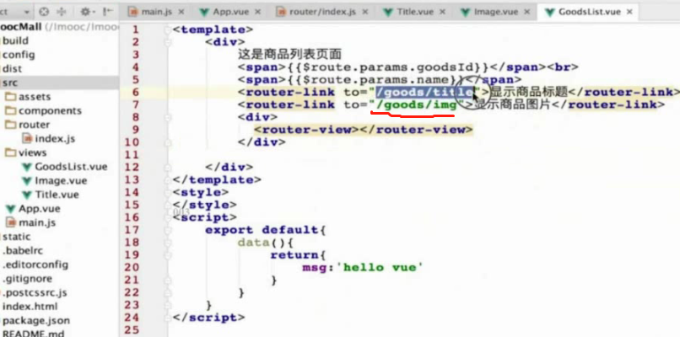Click the views folder icon
680x337 pixels.
click(x=10, y=152)
